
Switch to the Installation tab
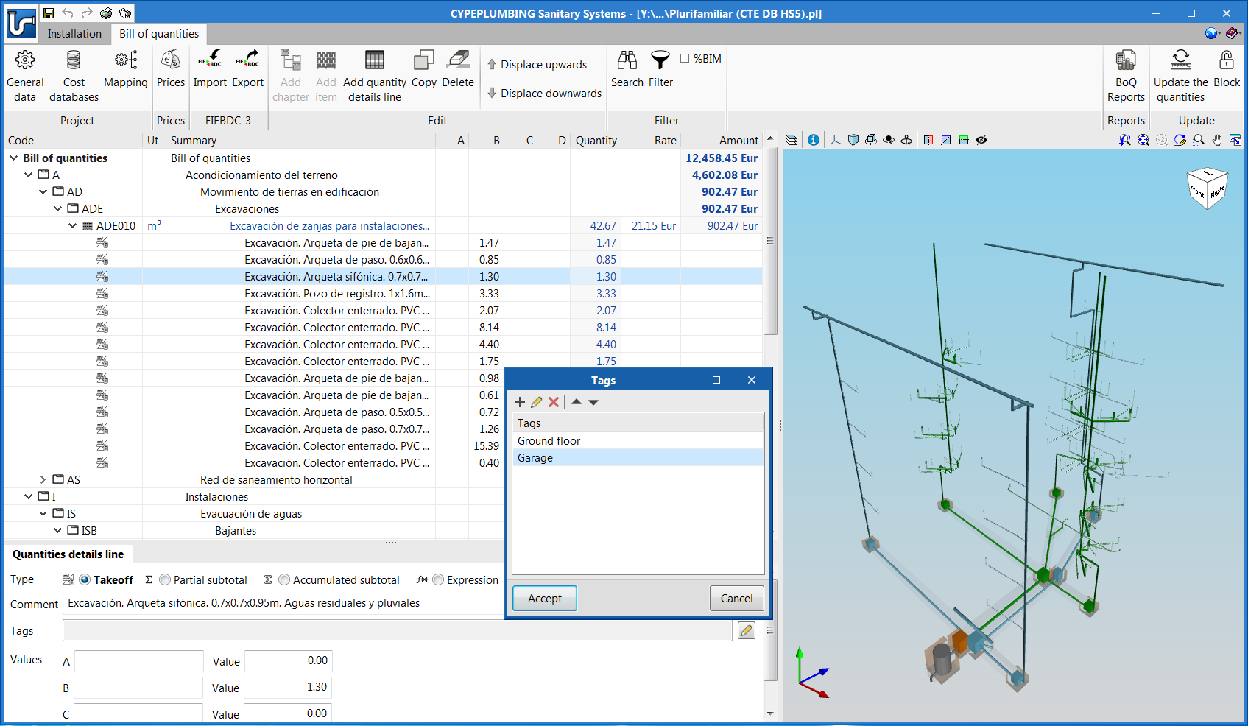(x=74, y=34)
